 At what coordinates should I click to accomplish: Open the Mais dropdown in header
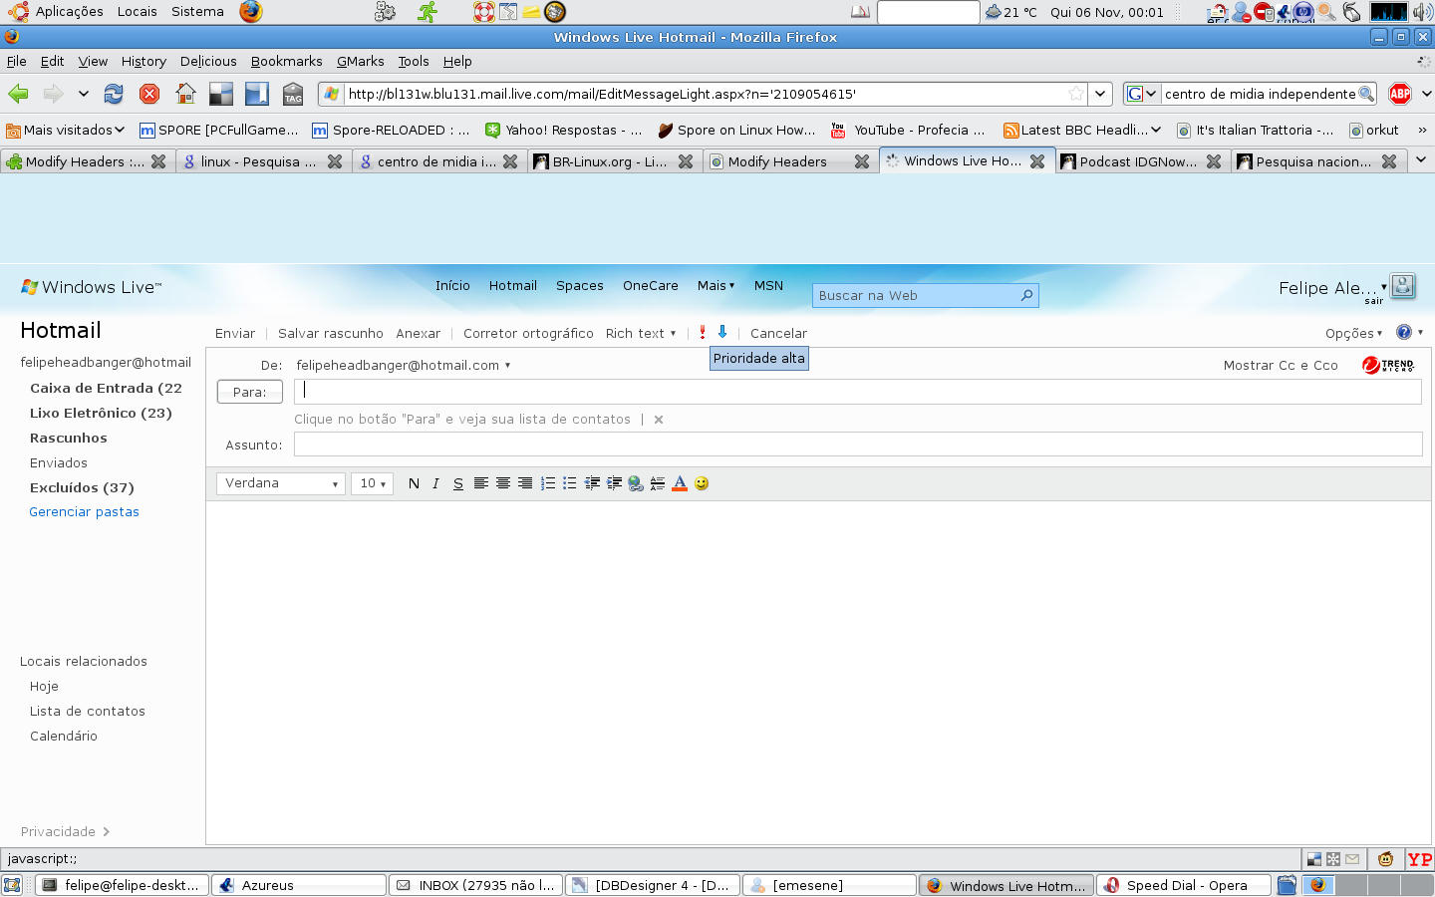point(716,285)
